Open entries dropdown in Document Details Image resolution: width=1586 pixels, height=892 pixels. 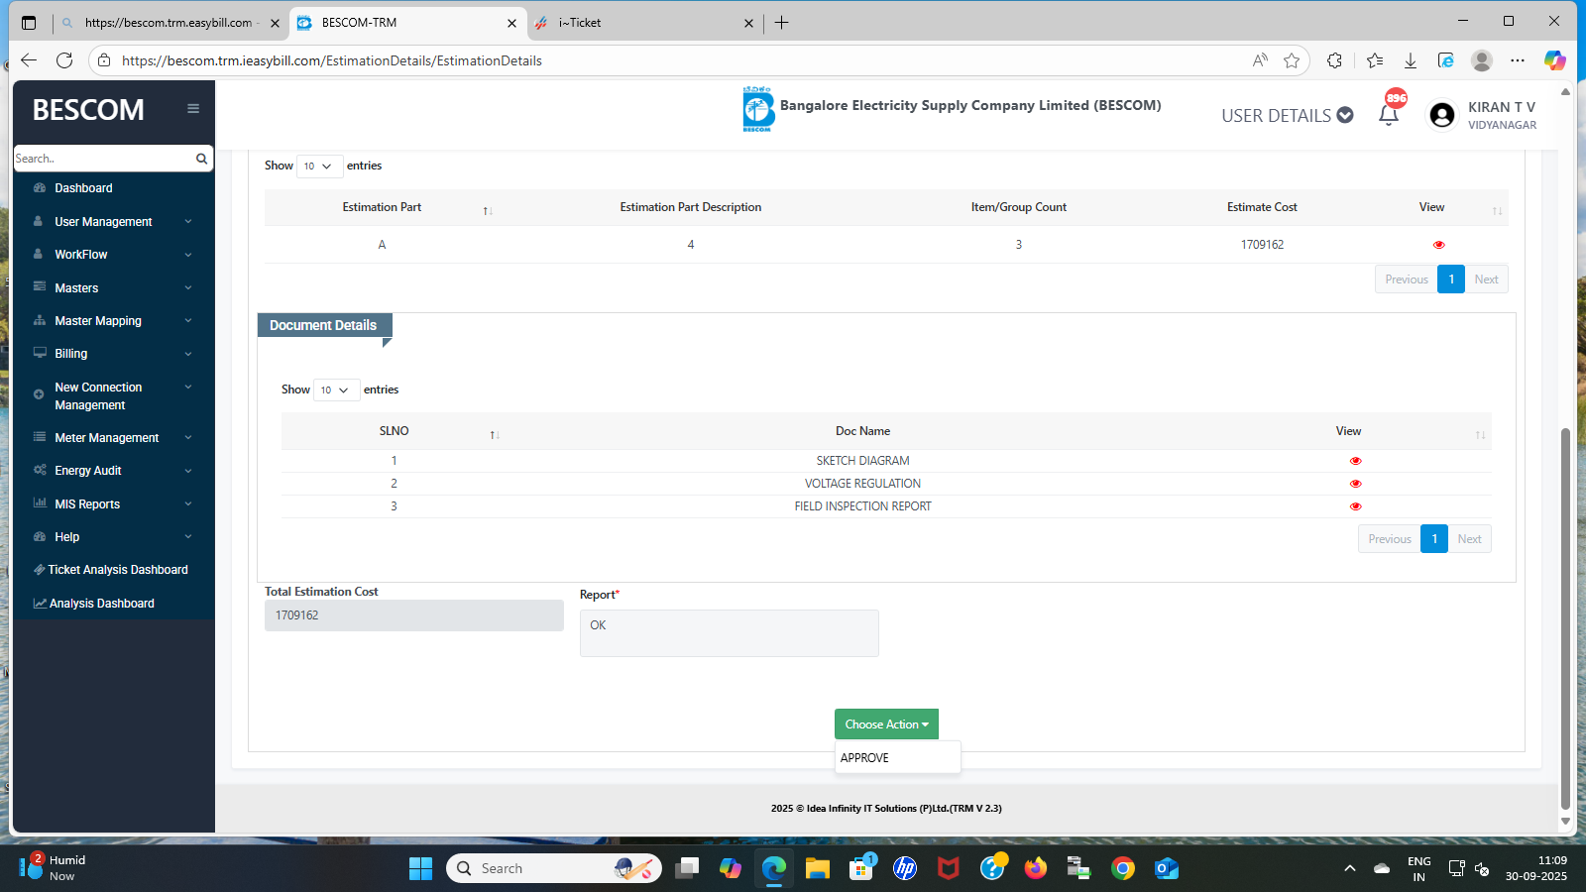[x=336, y=390]
